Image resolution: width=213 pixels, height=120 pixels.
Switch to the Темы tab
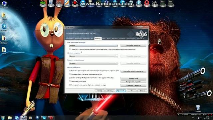tap(104, 39)
